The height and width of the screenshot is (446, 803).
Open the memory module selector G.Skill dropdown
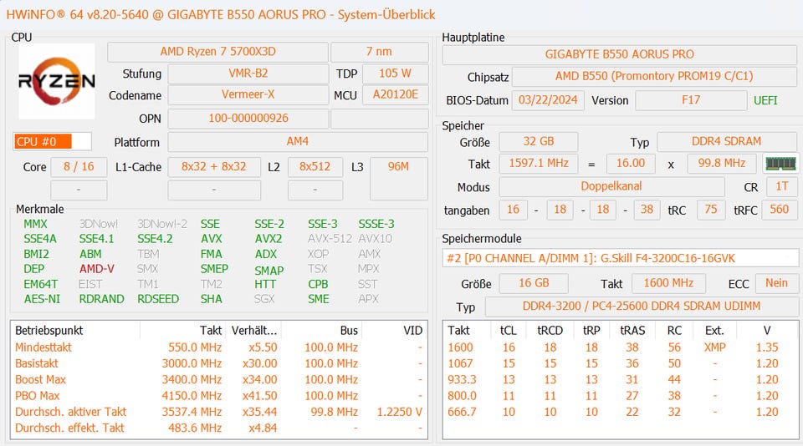point(620,258)
